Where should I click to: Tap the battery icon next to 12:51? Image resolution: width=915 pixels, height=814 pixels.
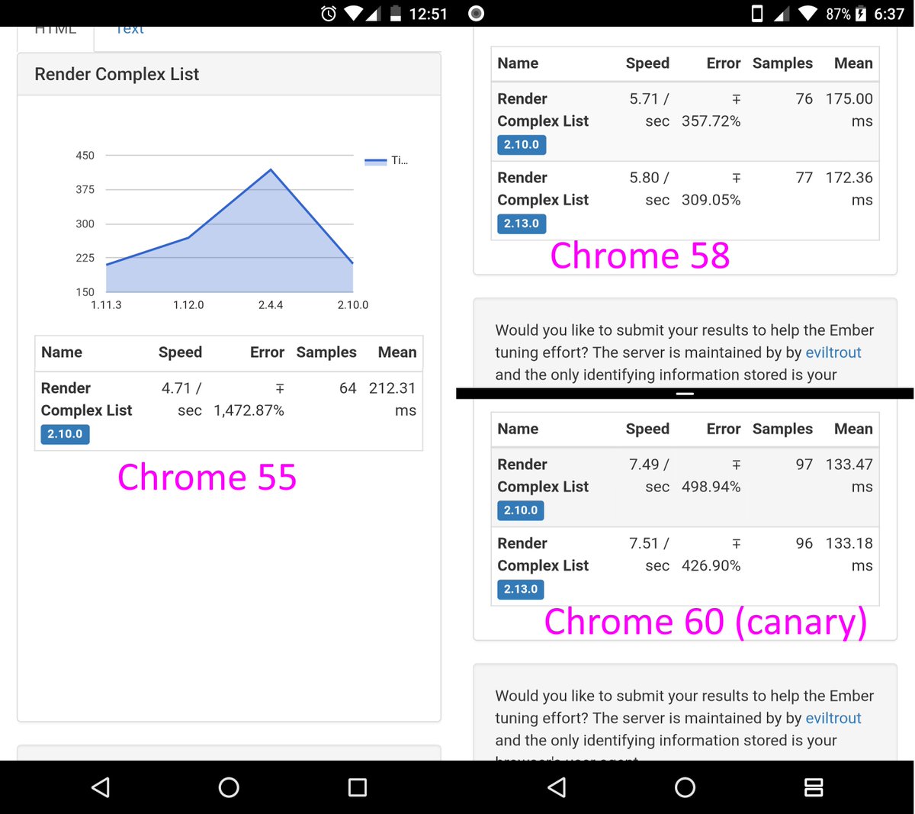tap(396, 13)
